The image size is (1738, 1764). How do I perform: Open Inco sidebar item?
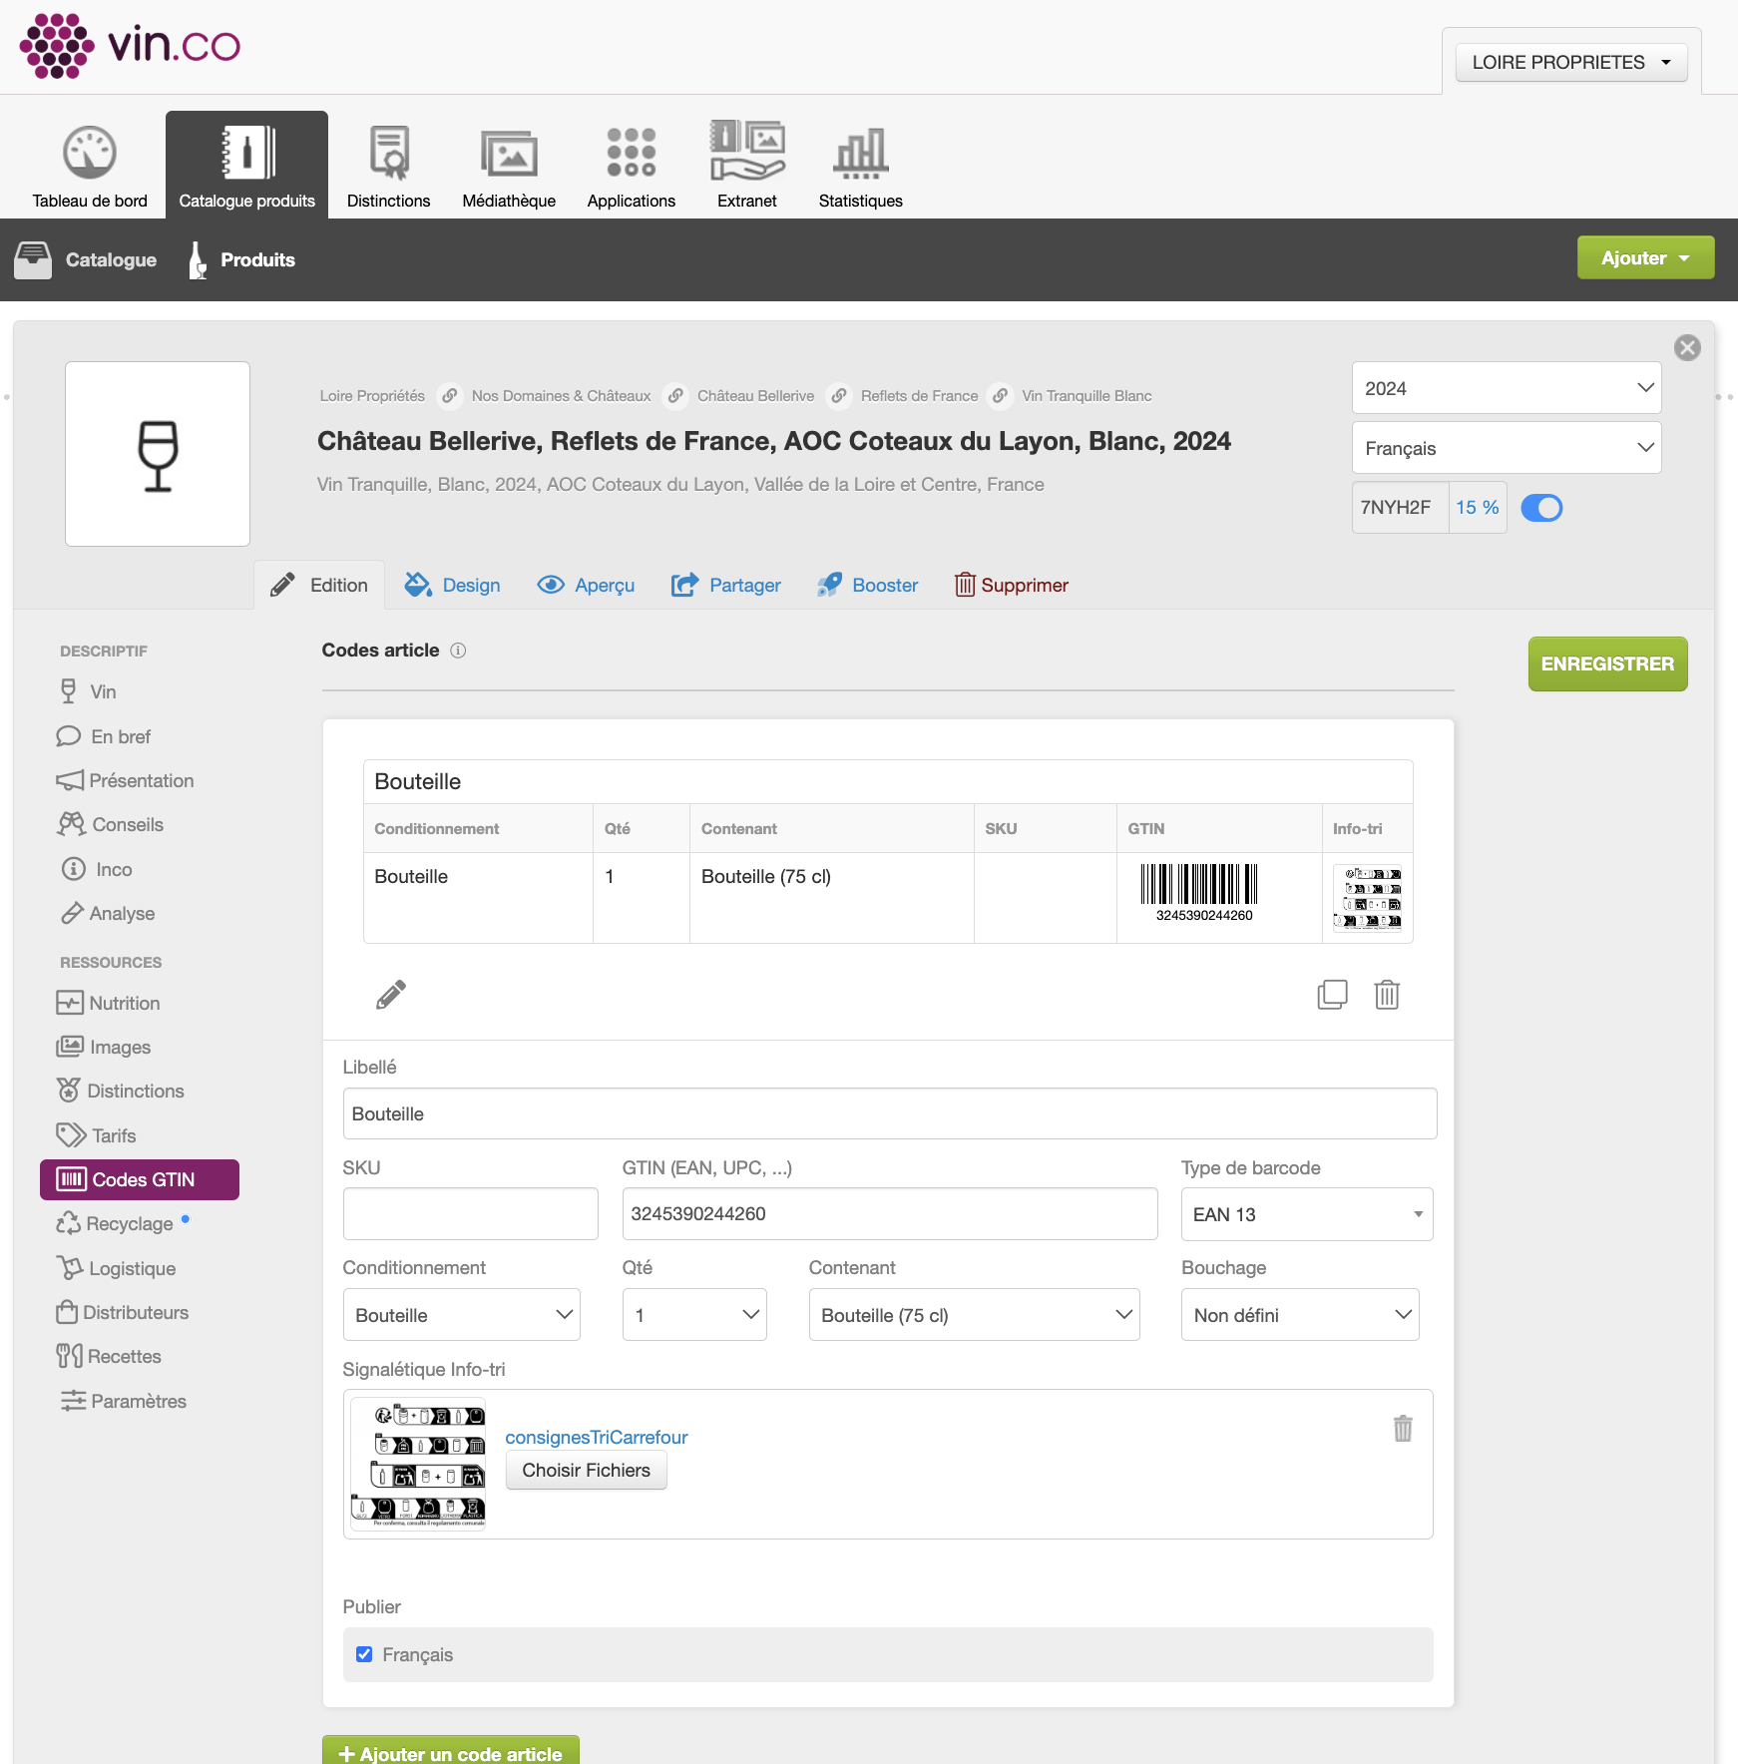pyautogui.click(x=97, y=869)
